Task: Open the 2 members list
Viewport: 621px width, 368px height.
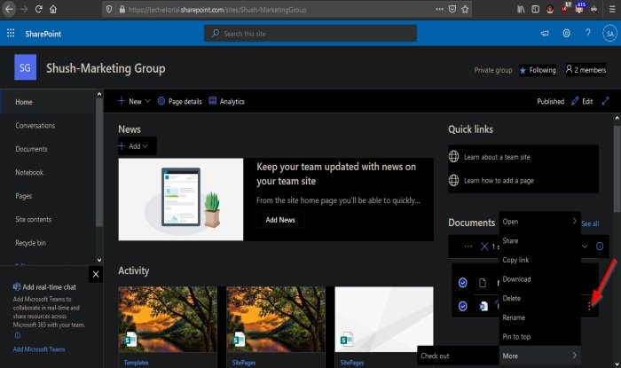Action: click(586, 70)
